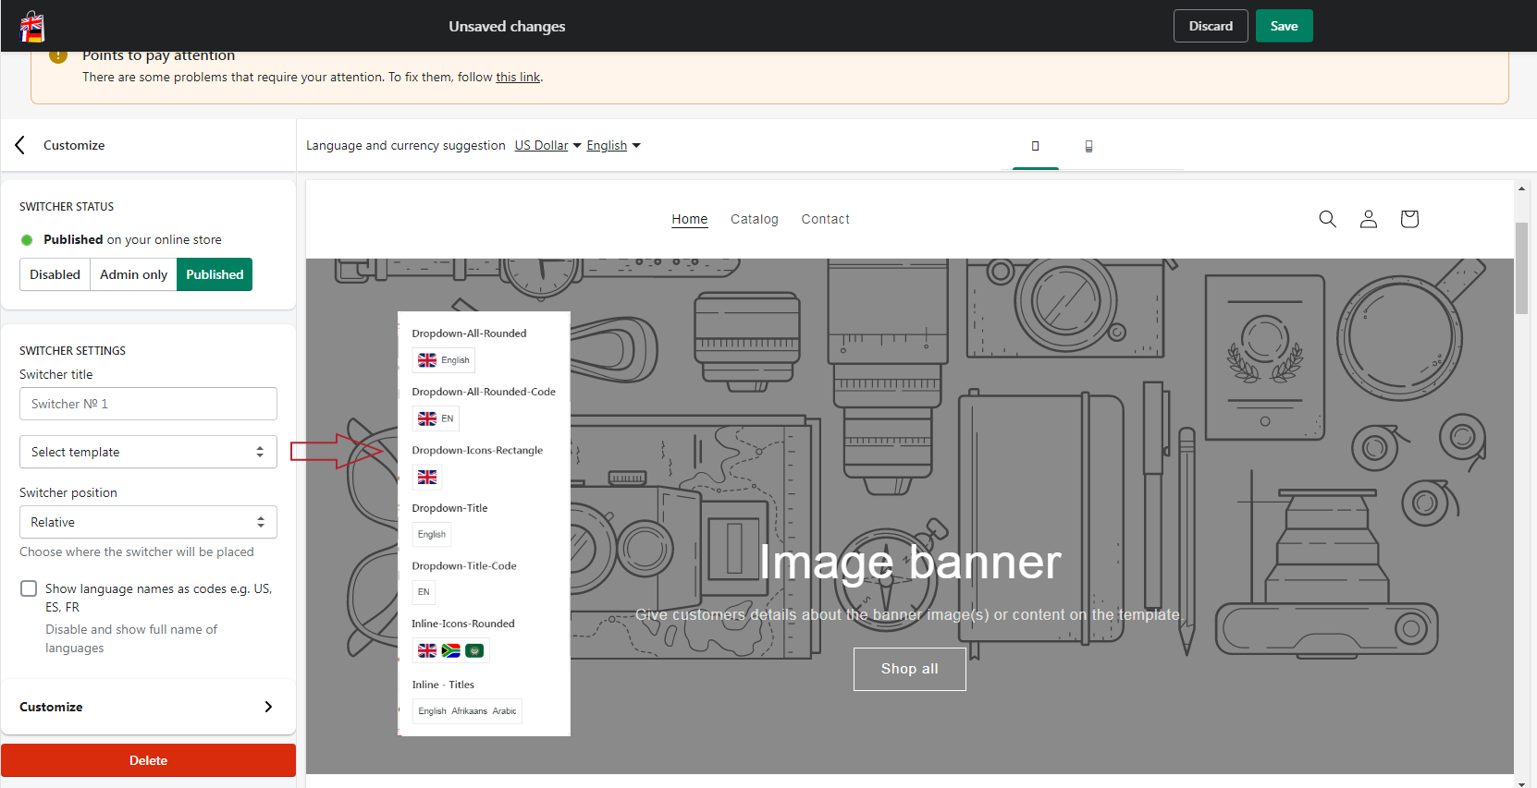The height and width of the screenshot is (788, 1537).
Task: Open store search via the magnifier icon
Action: coord(1327,219)
